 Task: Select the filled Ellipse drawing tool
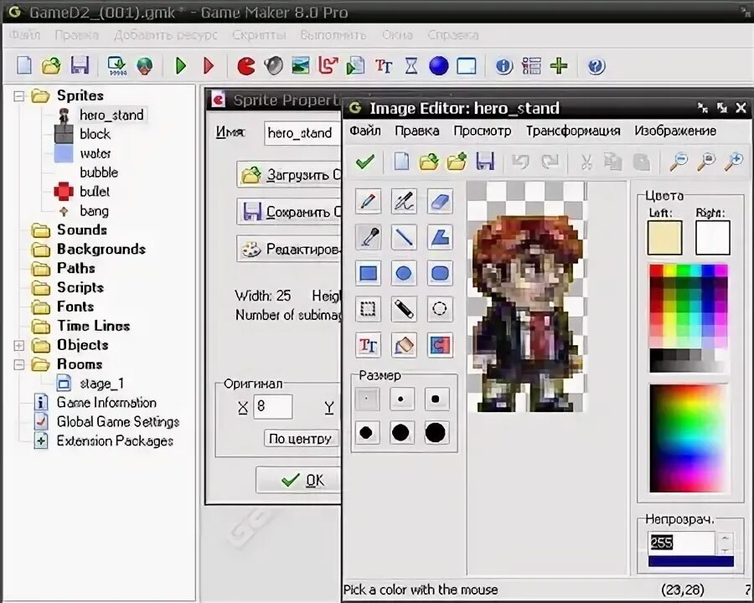[x=403, y=272]
